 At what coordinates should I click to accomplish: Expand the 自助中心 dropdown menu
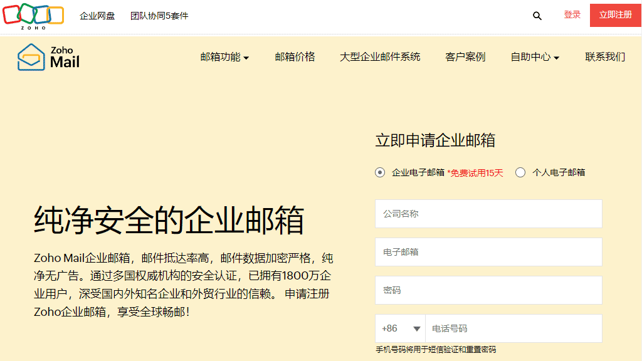click(535, 57)
